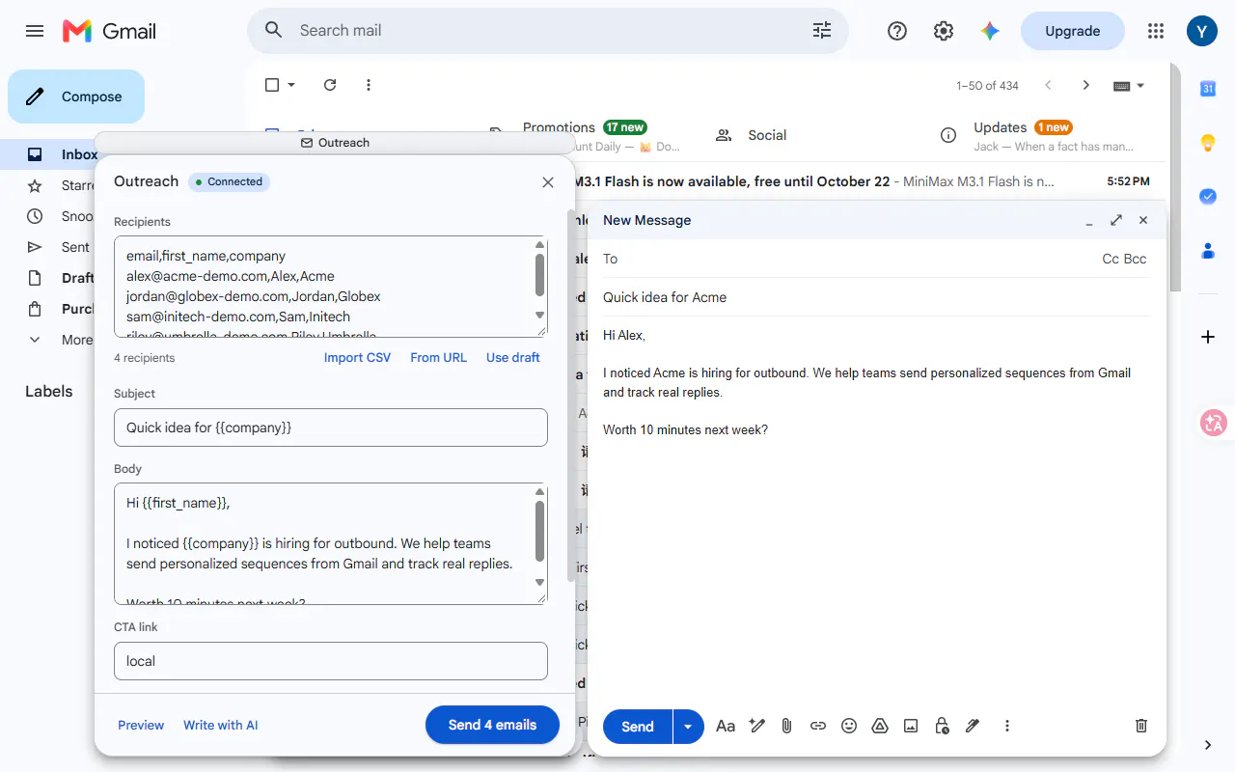Open Keep in the side panel
Viewport: 1235px width, 772px height.
(1208, 143)
